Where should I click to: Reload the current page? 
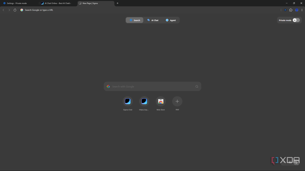(x=15, y=10)
